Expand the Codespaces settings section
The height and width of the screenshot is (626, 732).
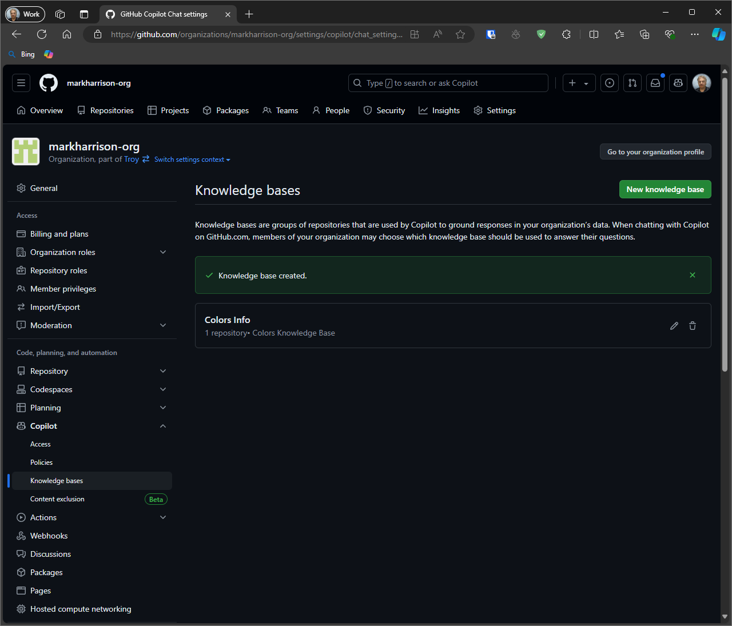tap(163, 389)
